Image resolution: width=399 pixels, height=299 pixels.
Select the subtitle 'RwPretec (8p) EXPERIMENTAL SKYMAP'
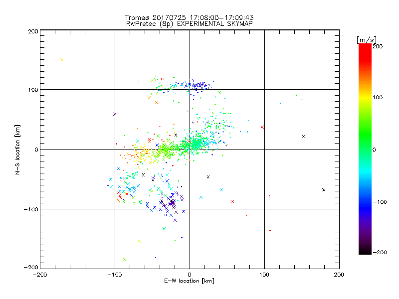(190, 24)
